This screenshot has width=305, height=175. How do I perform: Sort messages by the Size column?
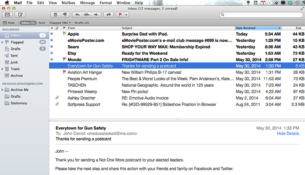293,28
